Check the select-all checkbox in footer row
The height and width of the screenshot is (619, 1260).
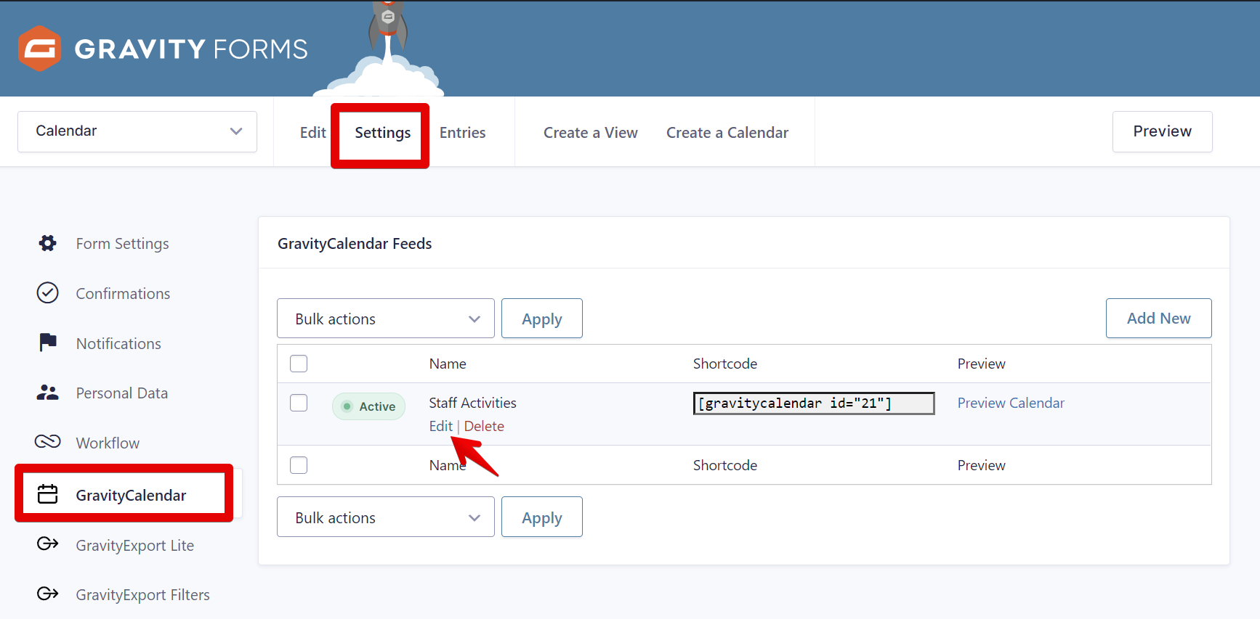299,465
